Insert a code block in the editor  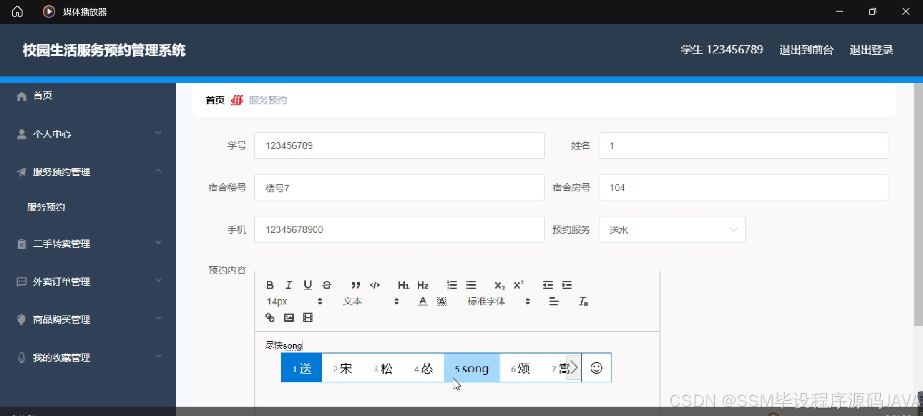coord(375,285)
